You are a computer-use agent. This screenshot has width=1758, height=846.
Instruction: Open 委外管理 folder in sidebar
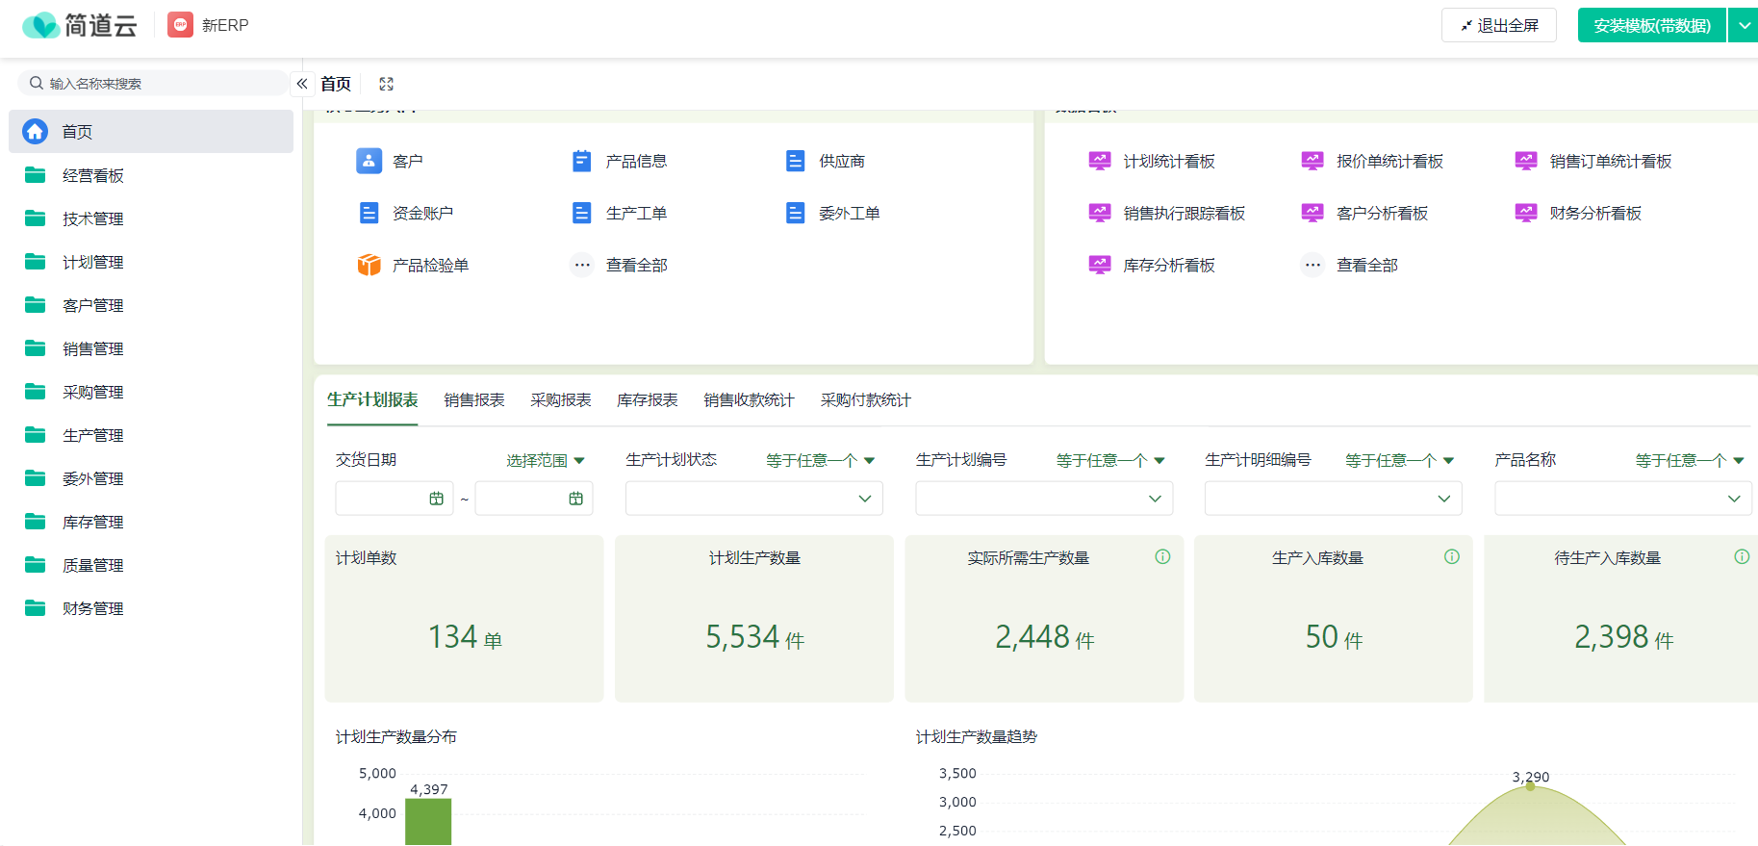tap(151, 478)
